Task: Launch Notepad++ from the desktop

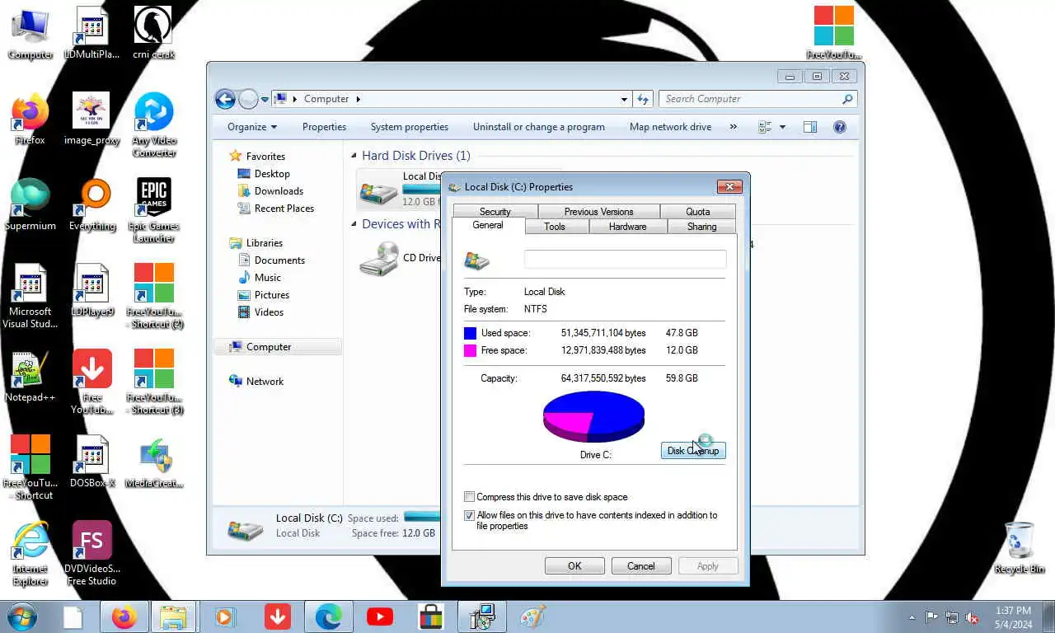Action: (x=30, y=377)
